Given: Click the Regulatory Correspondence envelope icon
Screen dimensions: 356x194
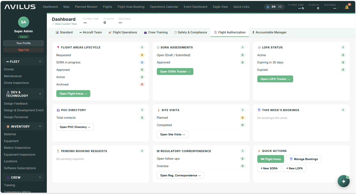Looking at the screenshot, I should (158, 151).
